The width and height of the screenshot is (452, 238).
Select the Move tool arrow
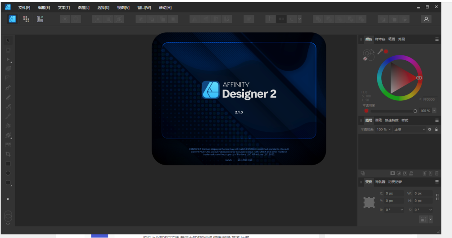8,40
